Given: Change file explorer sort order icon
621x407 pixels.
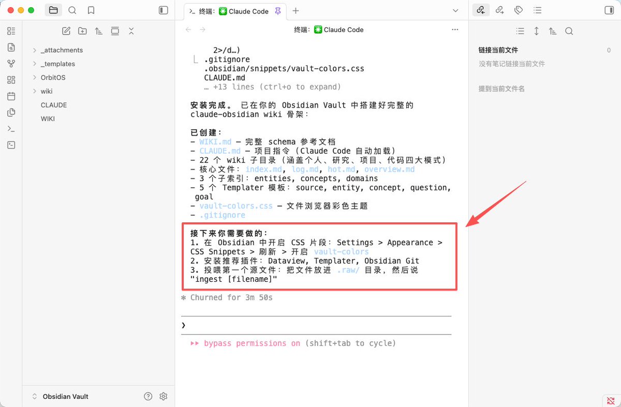Looking at the screenshot, I should (x=99, y=31).
